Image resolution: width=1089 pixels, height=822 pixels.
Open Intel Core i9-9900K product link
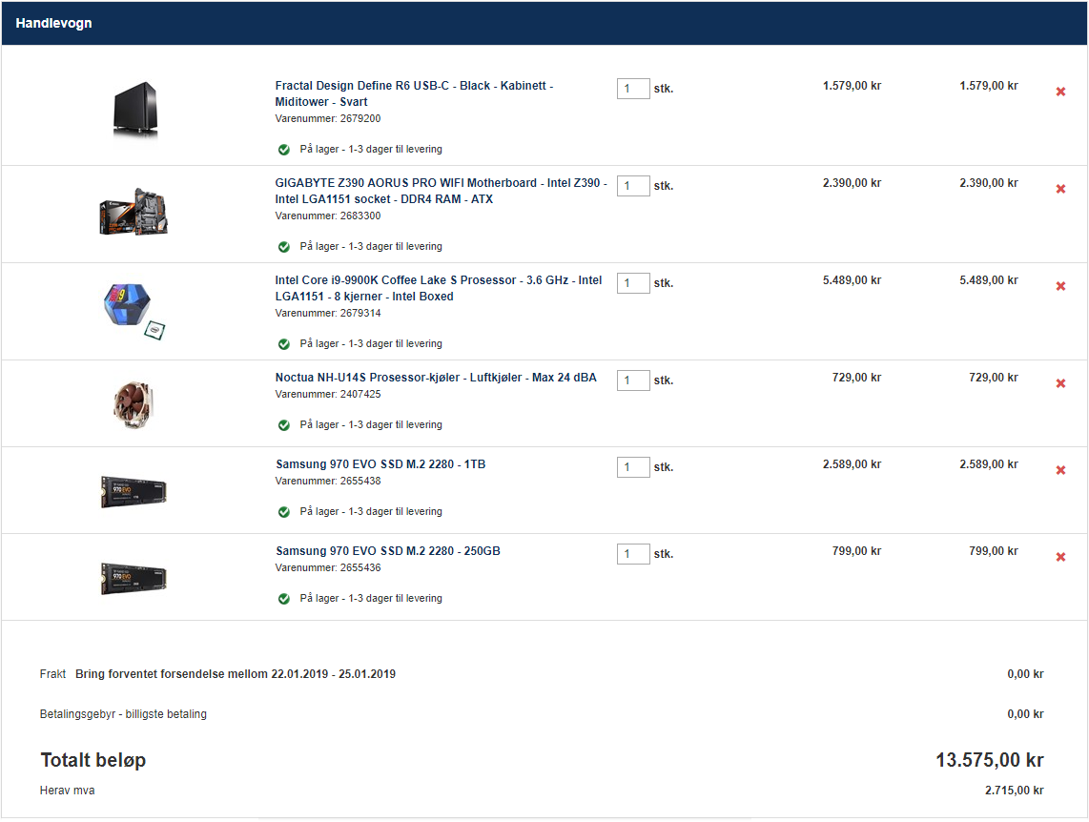pos(439,288)
